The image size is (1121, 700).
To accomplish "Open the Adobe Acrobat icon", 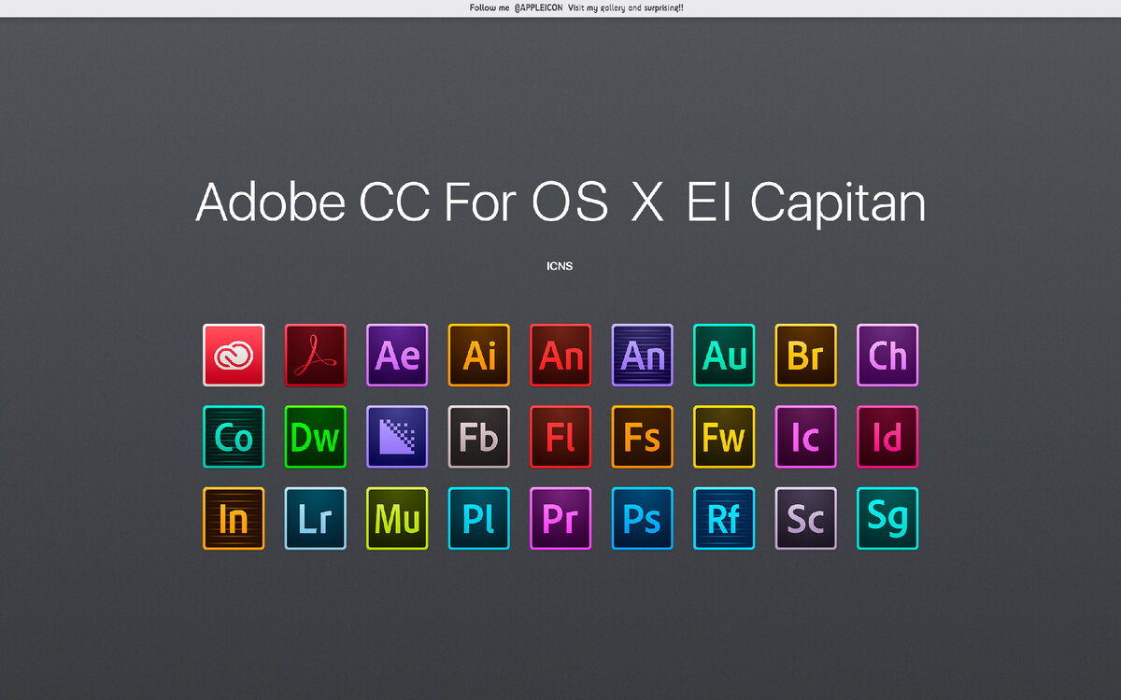I will pyautogui.click(x=315, y=355).
